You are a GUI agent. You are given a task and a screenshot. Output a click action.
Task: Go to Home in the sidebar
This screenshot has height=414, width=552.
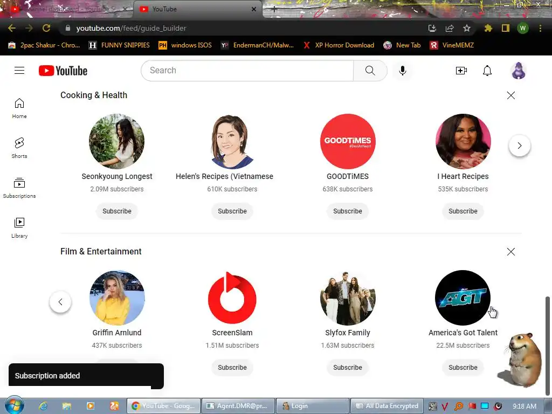click(19, 108)
